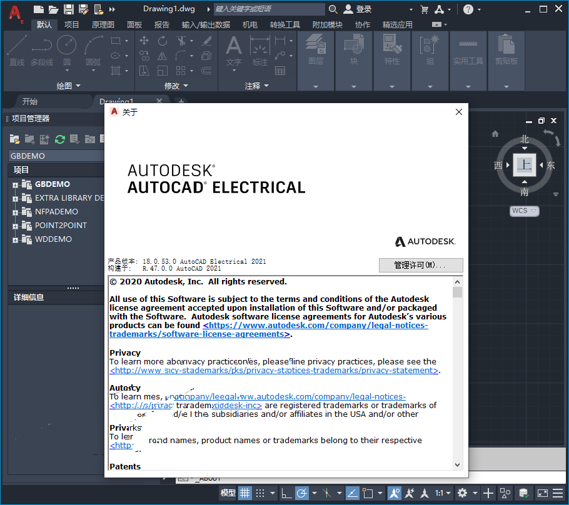The width and height of the screenshot is (569, 505).
Task: Select the Erase tool in the 修改 panel
Action: pyautogui.click(x=206, y=41)
